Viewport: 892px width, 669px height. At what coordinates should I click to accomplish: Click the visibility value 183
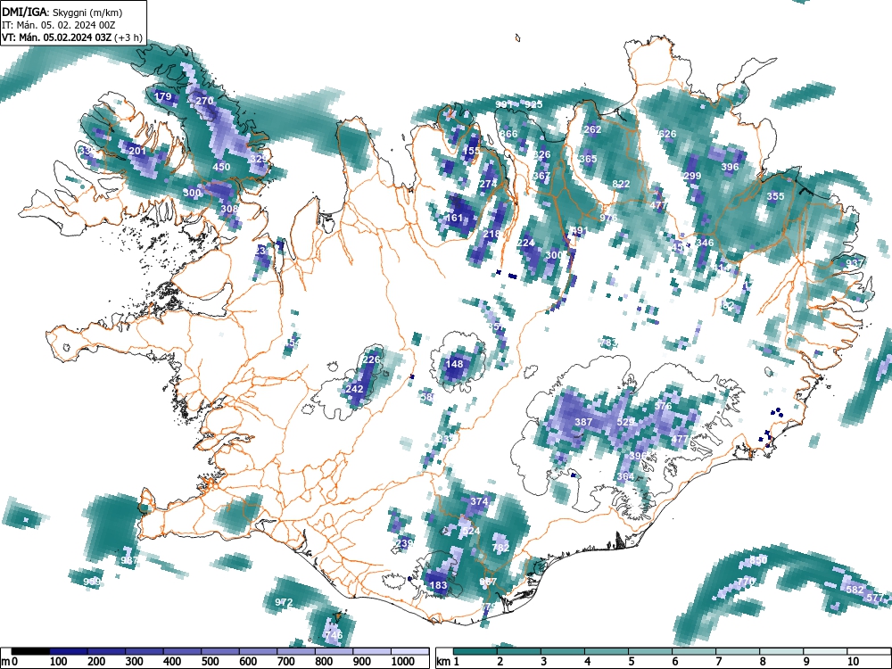pos(438,585)
